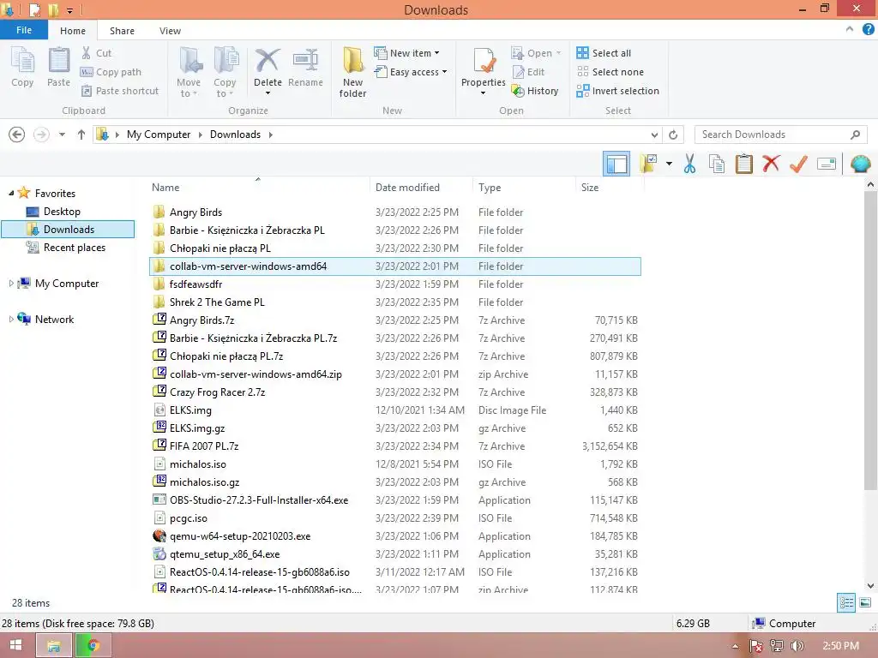Open Chrome from the taskbar
Image resolution: width=878 pixels, height=658 pixels.
point(93,646)
